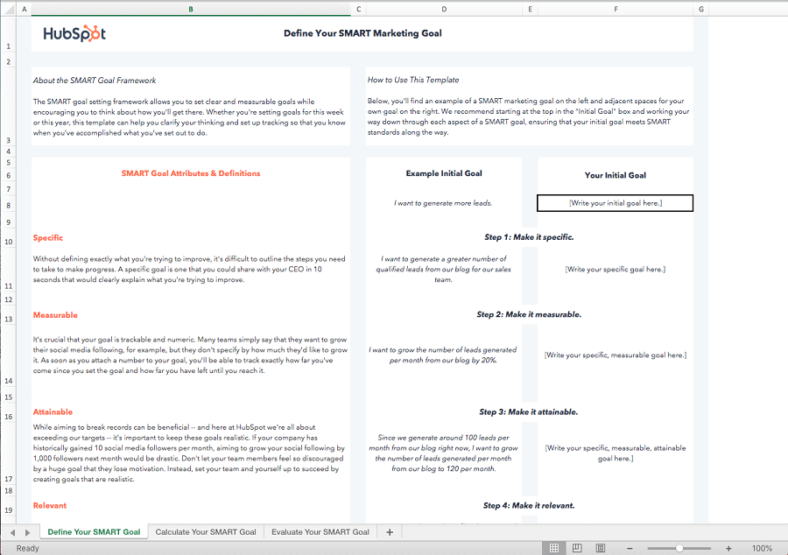Open Page Layout view
788x555 pixels.
coord(577,547)
